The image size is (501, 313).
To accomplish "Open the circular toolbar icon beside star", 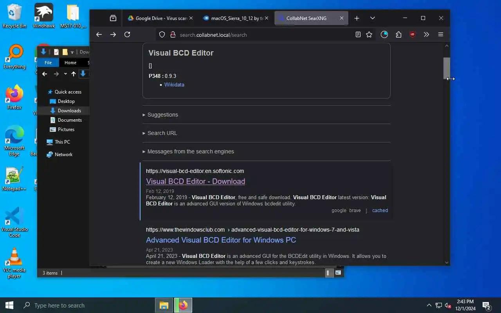I will tap(384, 35).
